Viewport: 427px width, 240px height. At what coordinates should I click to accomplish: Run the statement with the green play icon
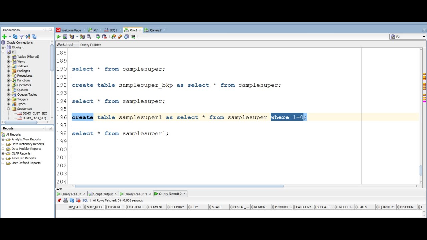point(59,37)
